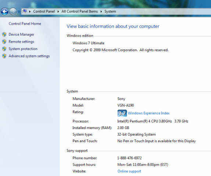Viewport: 211px width, 176px height.
Task: Click the Copyright 2009 Microsoft Corporation text
Action: click(121, 50)
